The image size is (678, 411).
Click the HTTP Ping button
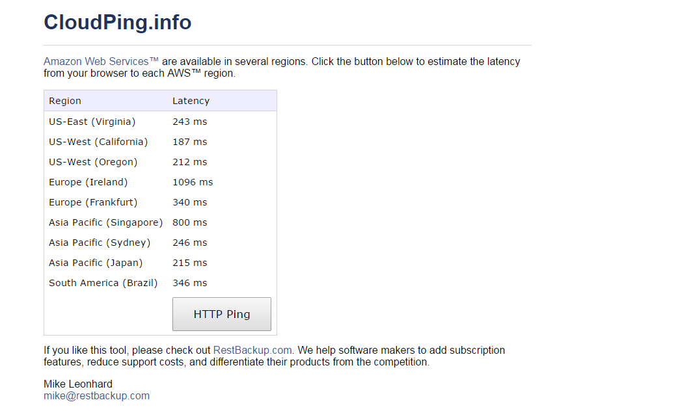(x=221, y=314)
